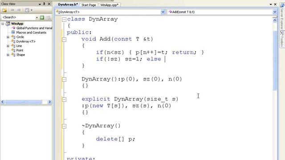The height and width of the screenshot is (160, 285).
Task: Collapse the void Add function outlining region
Action: tap(64, 40)
